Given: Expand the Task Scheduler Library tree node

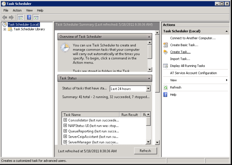Looking at the screenshot, I should point(5,29).
